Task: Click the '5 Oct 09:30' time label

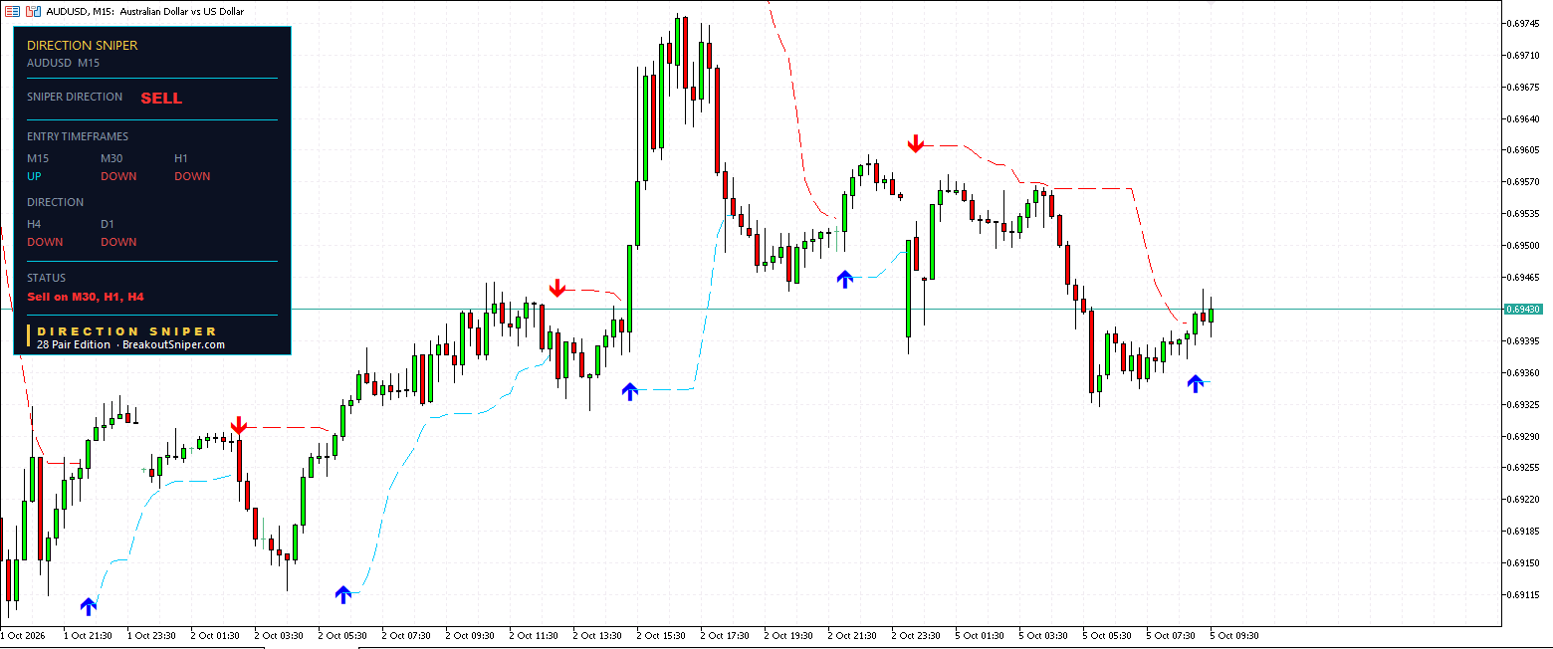Action: tap(1234, 635)
